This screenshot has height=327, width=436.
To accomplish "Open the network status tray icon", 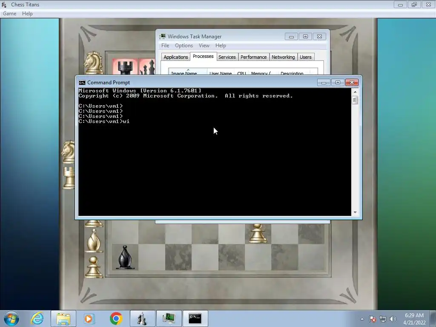I will (x=383, y=319).
